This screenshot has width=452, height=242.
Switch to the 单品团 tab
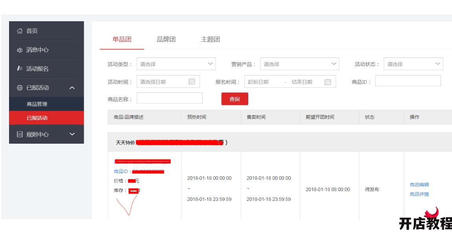coord(122,39)
